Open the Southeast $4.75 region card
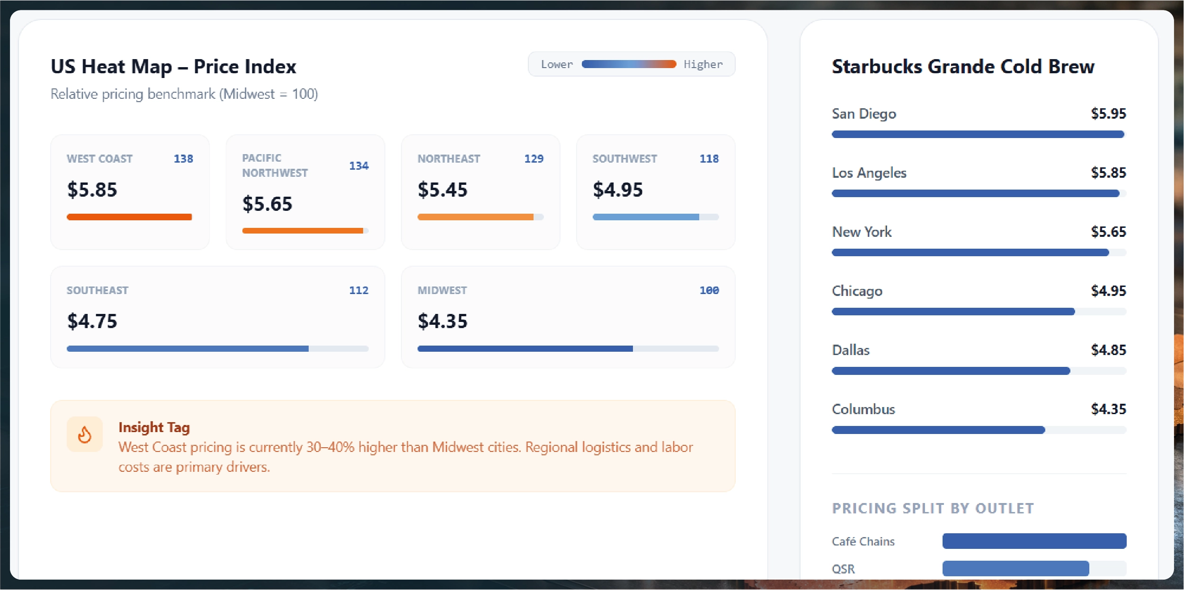Viewport: 1184px width, 590px height. (x=217, y=317)
